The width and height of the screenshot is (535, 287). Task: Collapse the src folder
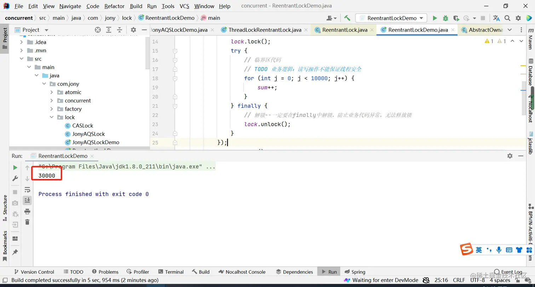22,59
